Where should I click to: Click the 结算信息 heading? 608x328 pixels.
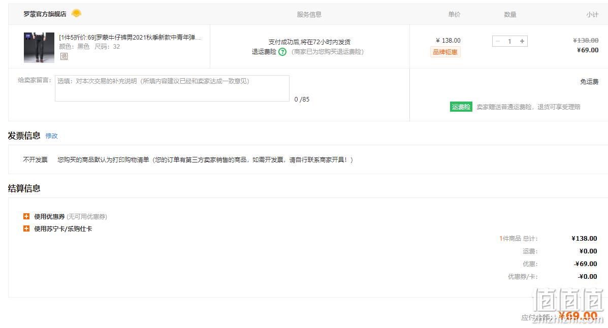[x=24, y=188]
